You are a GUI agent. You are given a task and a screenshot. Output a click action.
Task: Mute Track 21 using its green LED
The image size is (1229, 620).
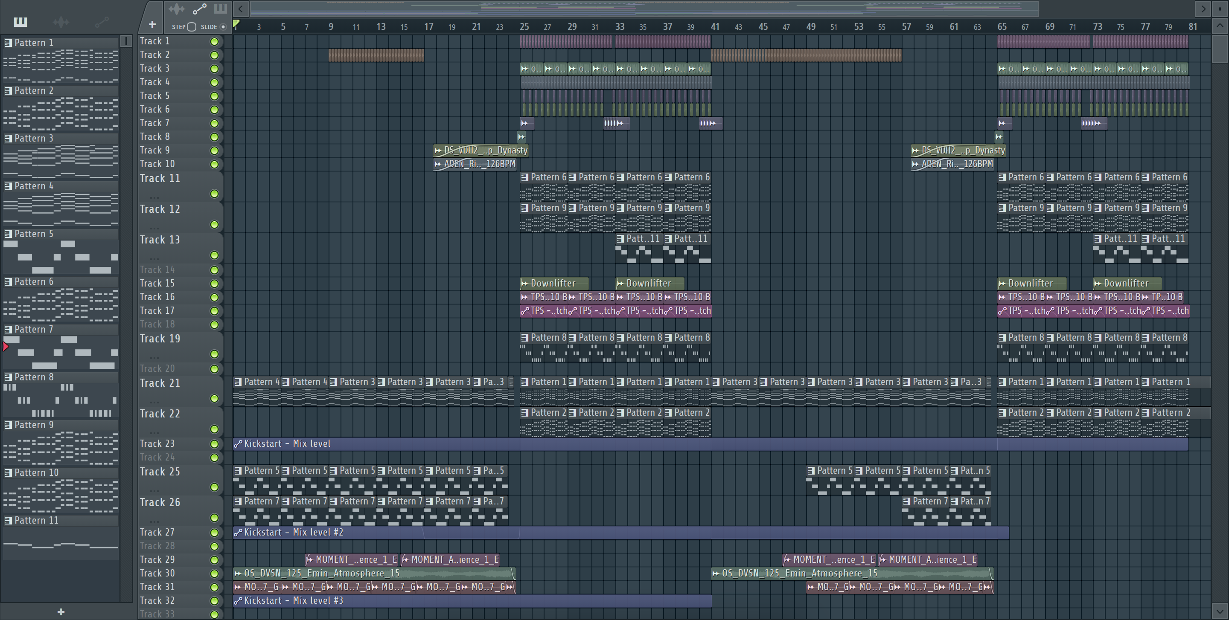coord(214,398)
